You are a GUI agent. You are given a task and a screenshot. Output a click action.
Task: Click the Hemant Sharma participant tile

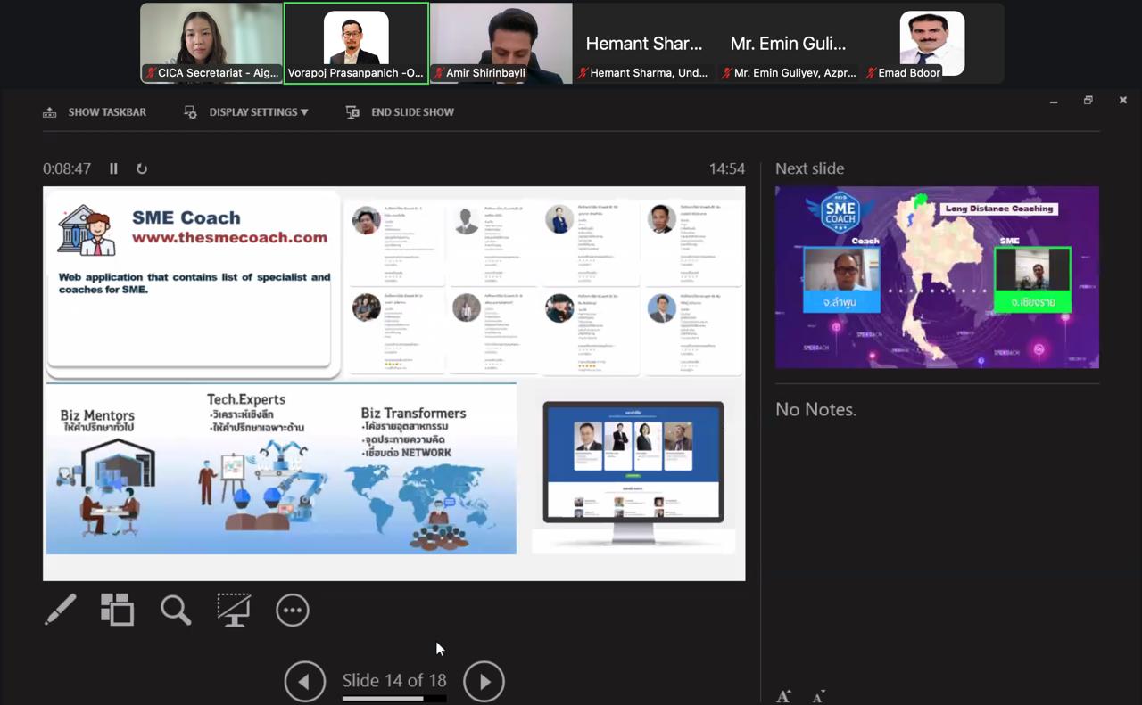click(x=644, y=43)
